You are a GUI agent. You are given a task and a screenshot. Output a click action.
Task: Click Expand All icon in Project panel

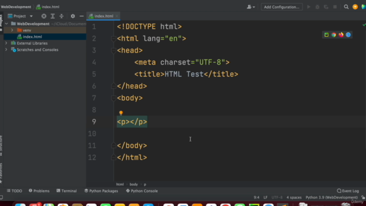(x=53, y=16)
